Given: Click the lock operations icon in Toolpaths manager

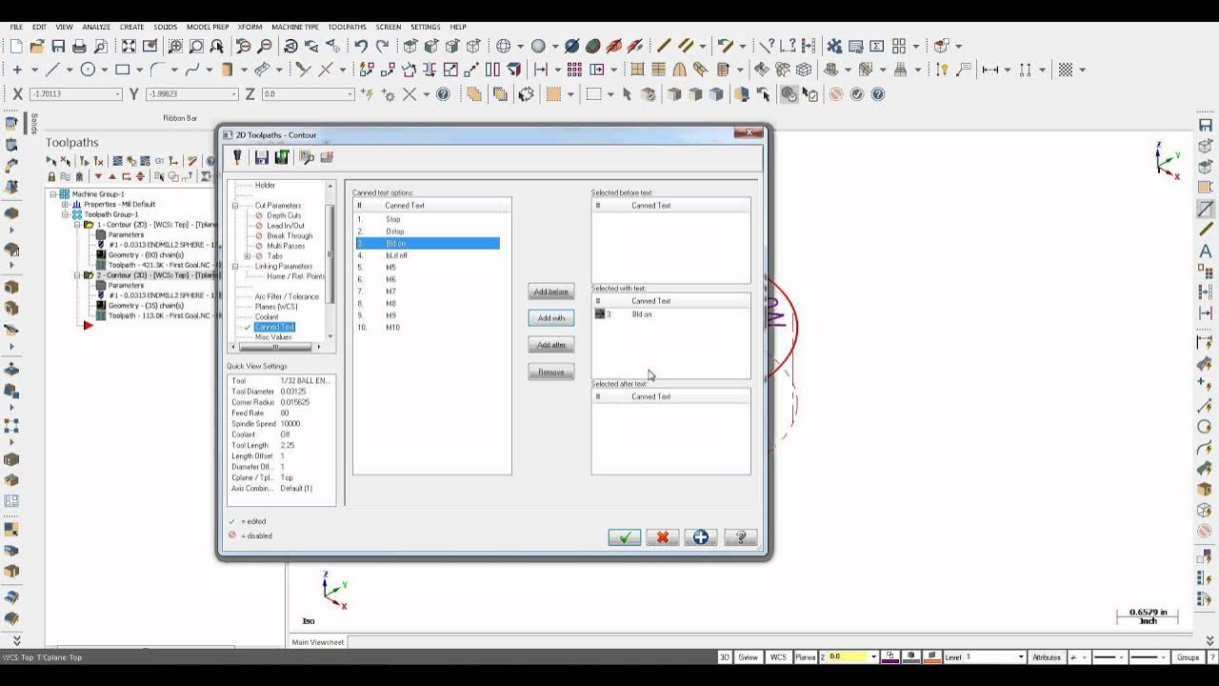Looking at the screenshot, I should [x=51, y=176].
